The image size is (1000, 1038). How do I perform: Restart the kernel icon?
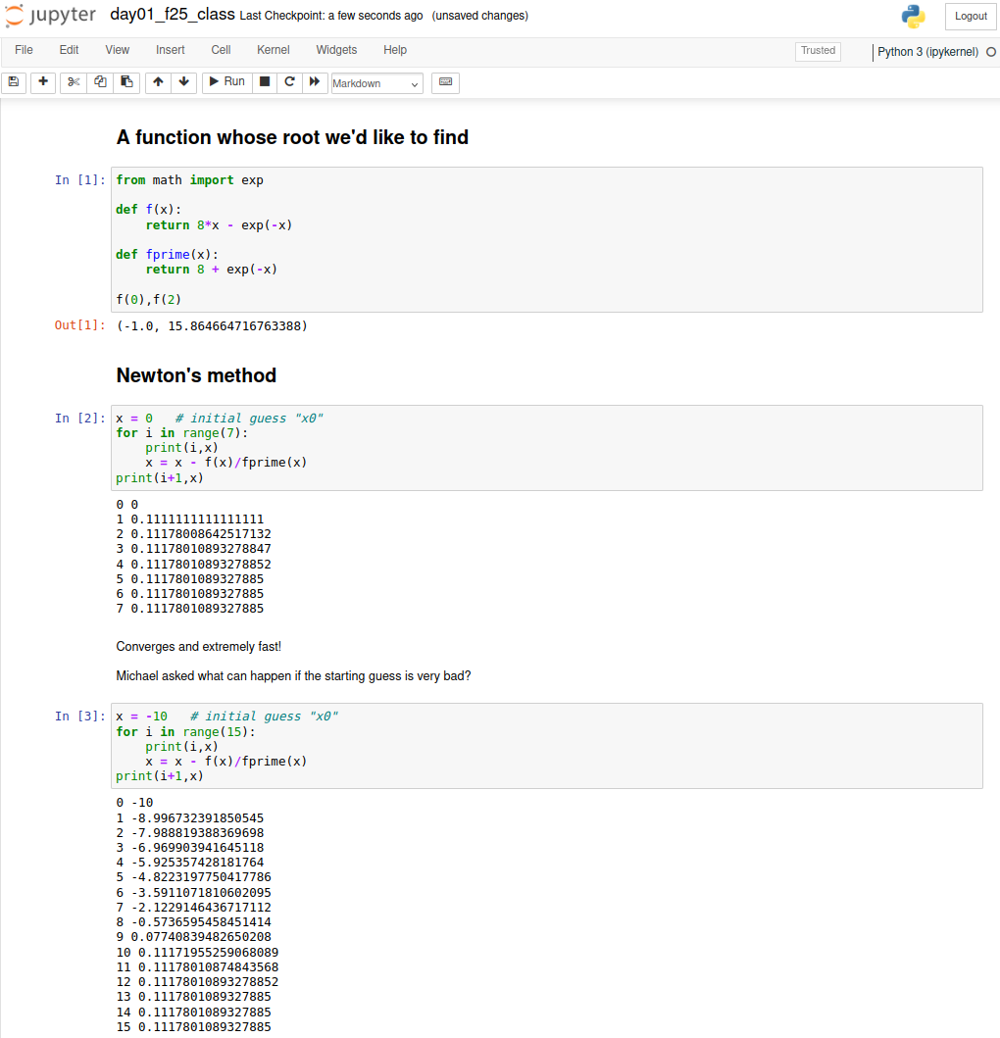[x=289, y=82]
